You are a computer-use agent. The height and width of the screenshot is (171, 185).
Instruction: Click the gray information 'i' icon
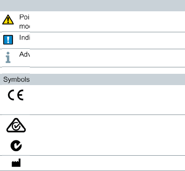(8, 57)
